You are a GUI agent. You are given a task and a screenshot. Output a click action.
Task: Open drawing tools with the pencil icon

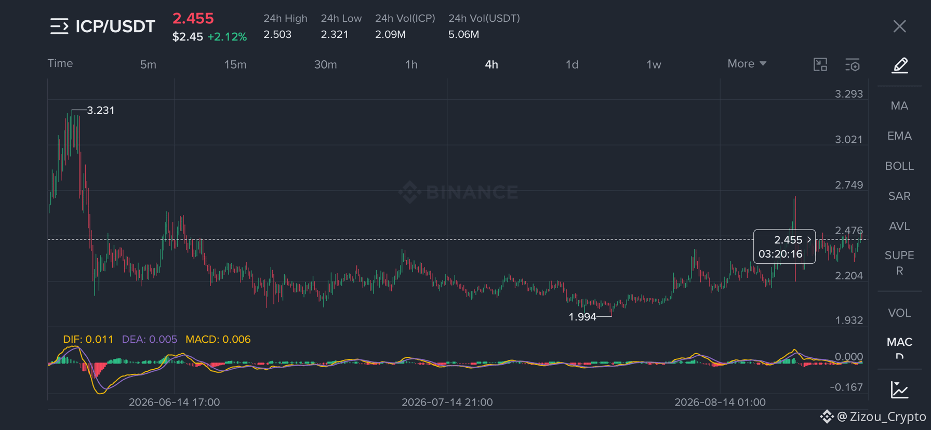pyautogui.click(x=899, y=65)
